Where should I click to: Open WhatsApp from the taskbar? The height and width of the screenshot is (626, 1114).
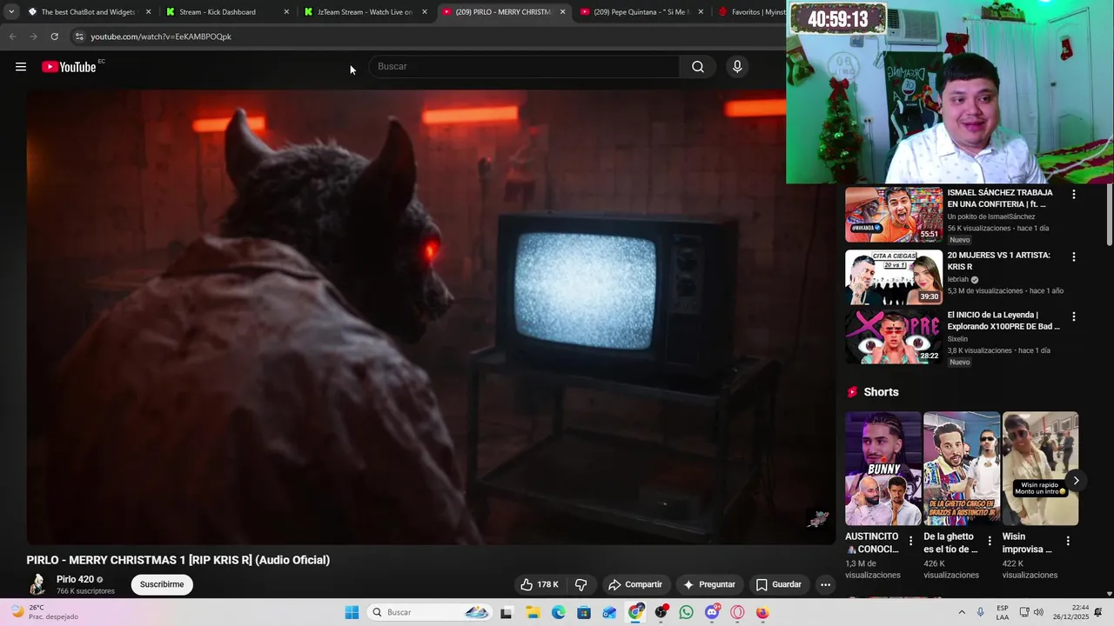687,612
